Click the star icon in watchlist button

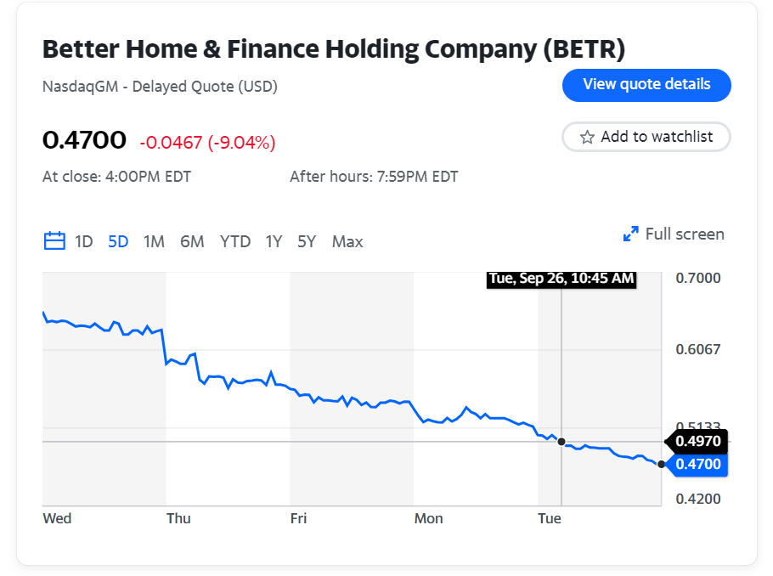(x=587, y=137)
